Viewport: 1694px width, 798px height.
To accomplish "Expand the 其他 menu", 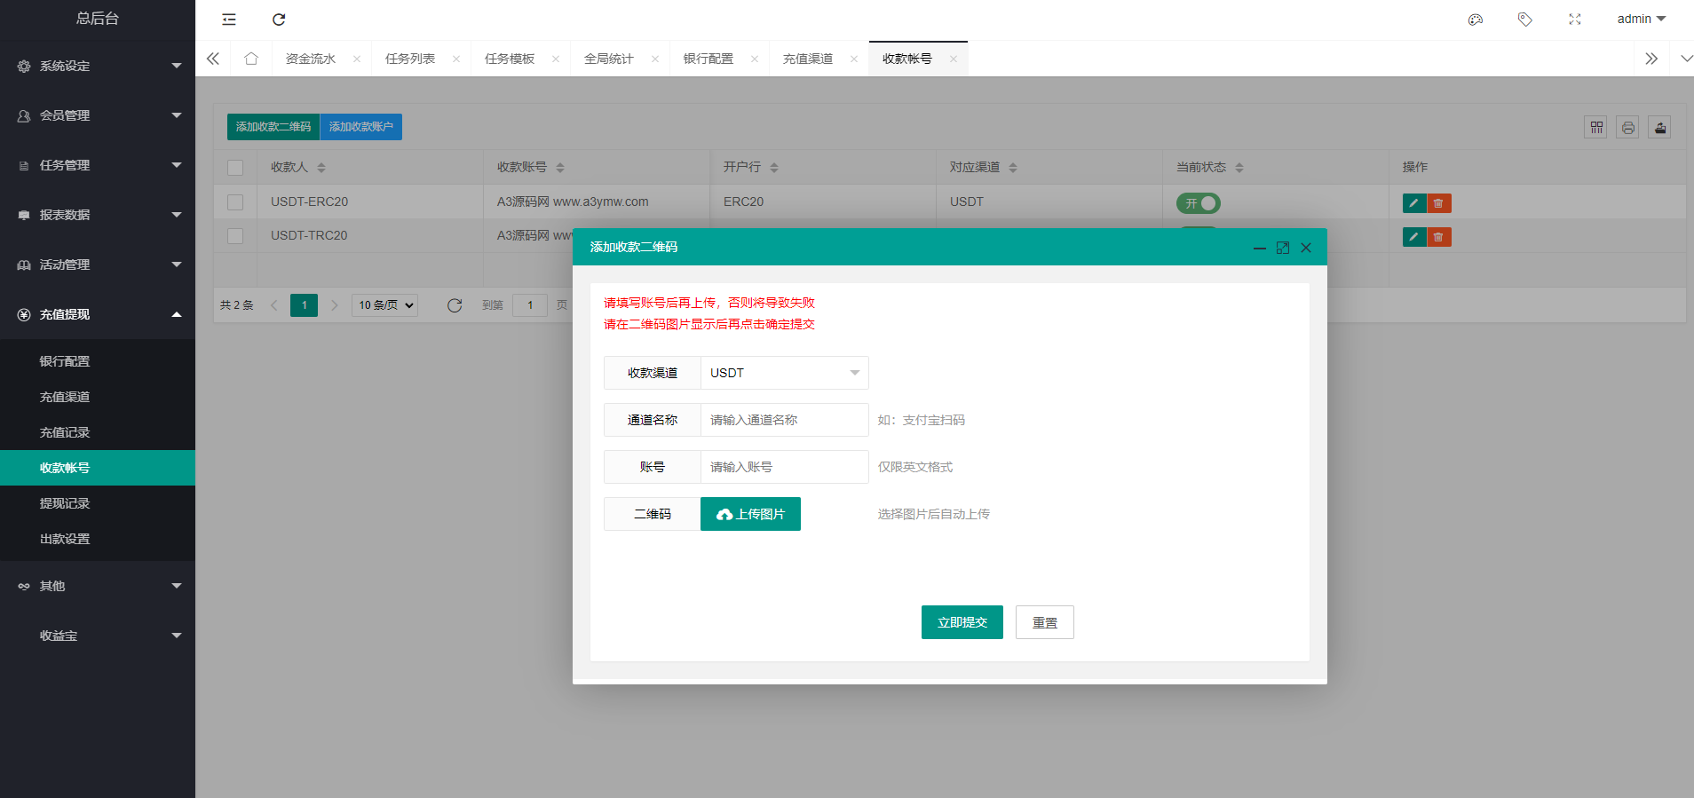I will 98,586.
